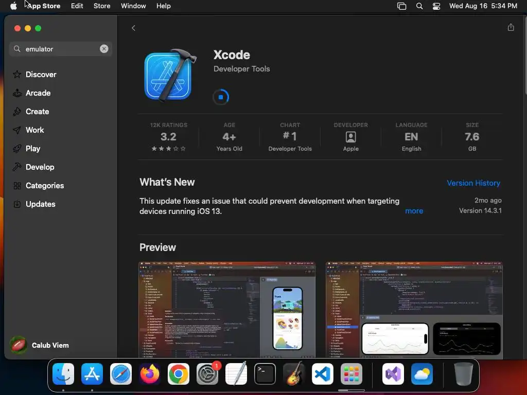Click the Developer Tools category subtitle
This screenshot has height=395, width=527.
(x=242, y=69)
